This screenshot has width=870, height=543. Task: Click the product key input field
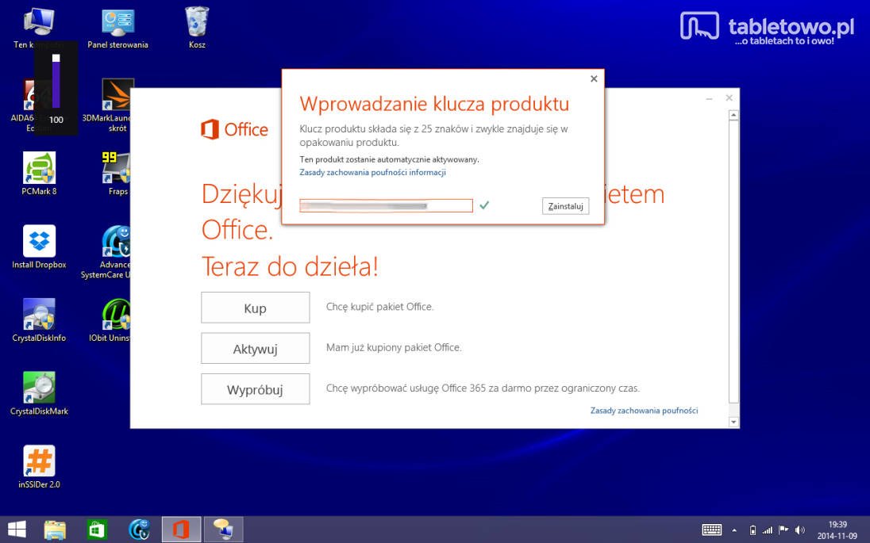[x=386, y=205]
